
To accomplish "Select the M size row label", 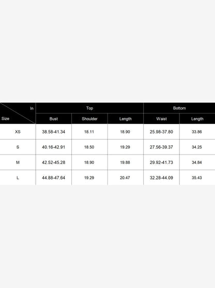I will (18, 162).
